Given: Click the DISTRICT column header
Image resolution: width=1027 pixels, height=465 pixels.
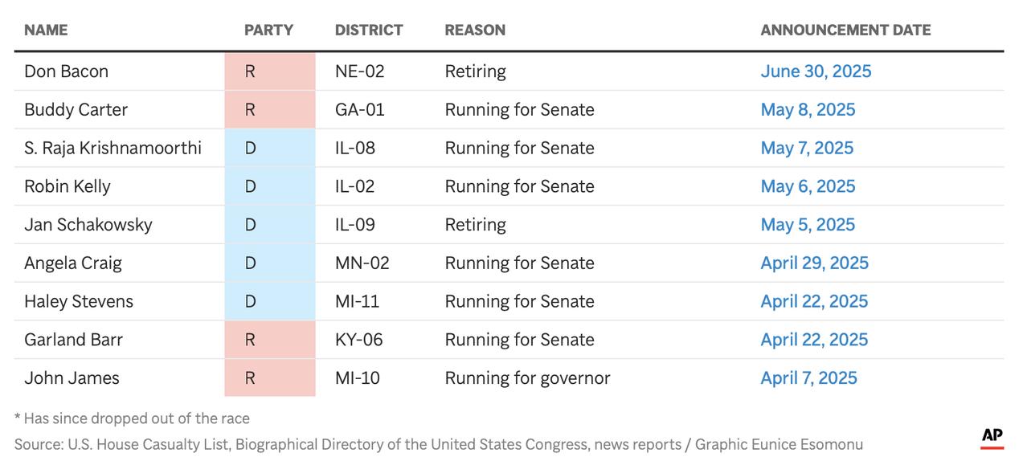Looking at the screenshot, I should [x=369, y=31].
